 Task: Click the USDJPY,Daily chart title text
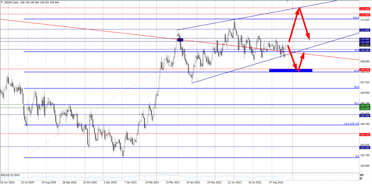tap(15, 2)
